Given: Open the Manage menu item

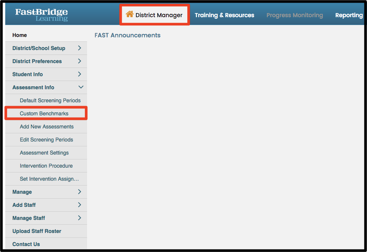Looking at the screenshot, I should point(46,192).
